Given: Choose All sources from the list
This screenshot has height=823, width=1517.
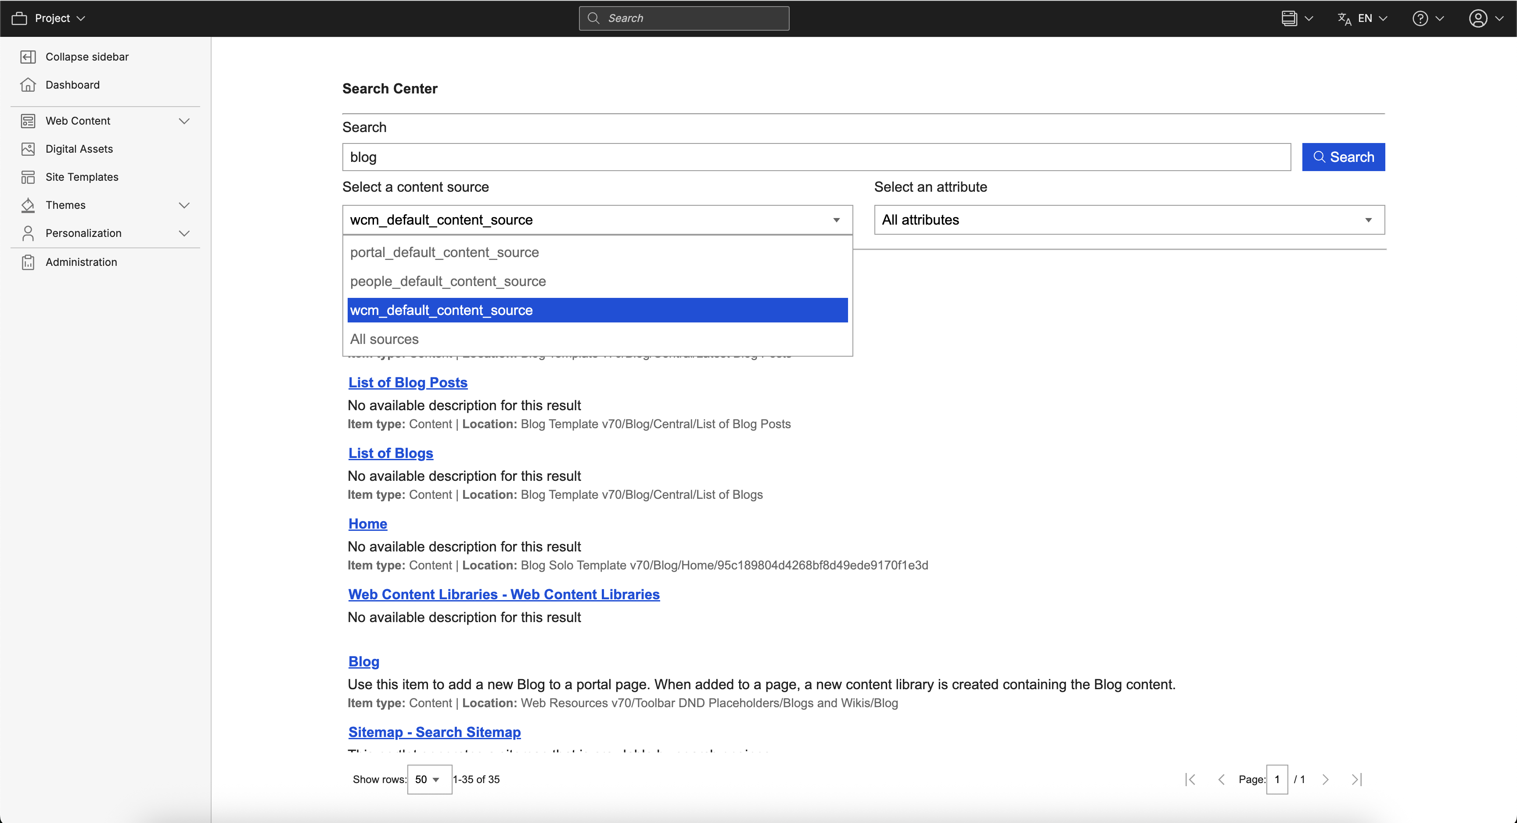Looking at the screenshot, I should coord(385,339).
